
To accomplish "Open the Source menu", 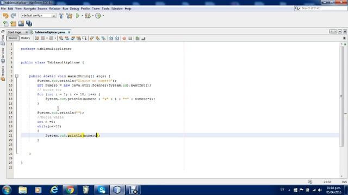I will pos(42,9).
